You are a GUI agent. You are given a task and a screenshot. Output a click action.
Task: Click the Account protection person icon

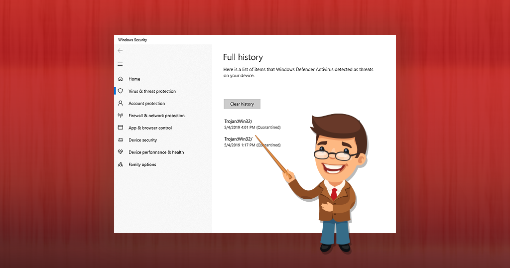[x=120, y=104]
